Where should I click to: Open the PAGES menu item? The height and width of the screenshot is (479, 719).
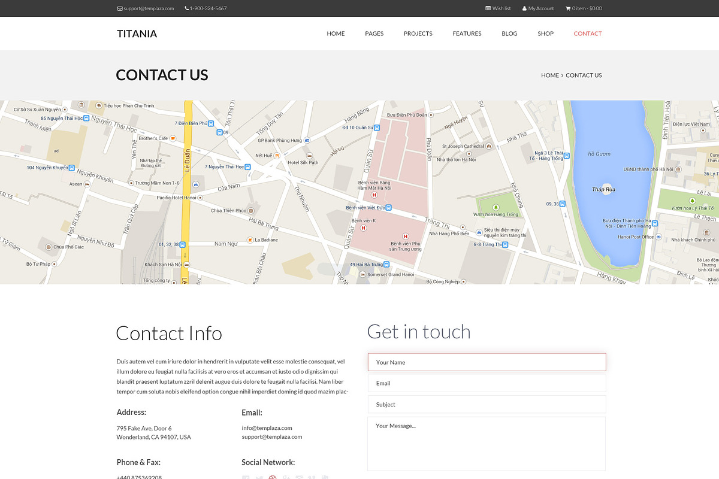[374, 34]
